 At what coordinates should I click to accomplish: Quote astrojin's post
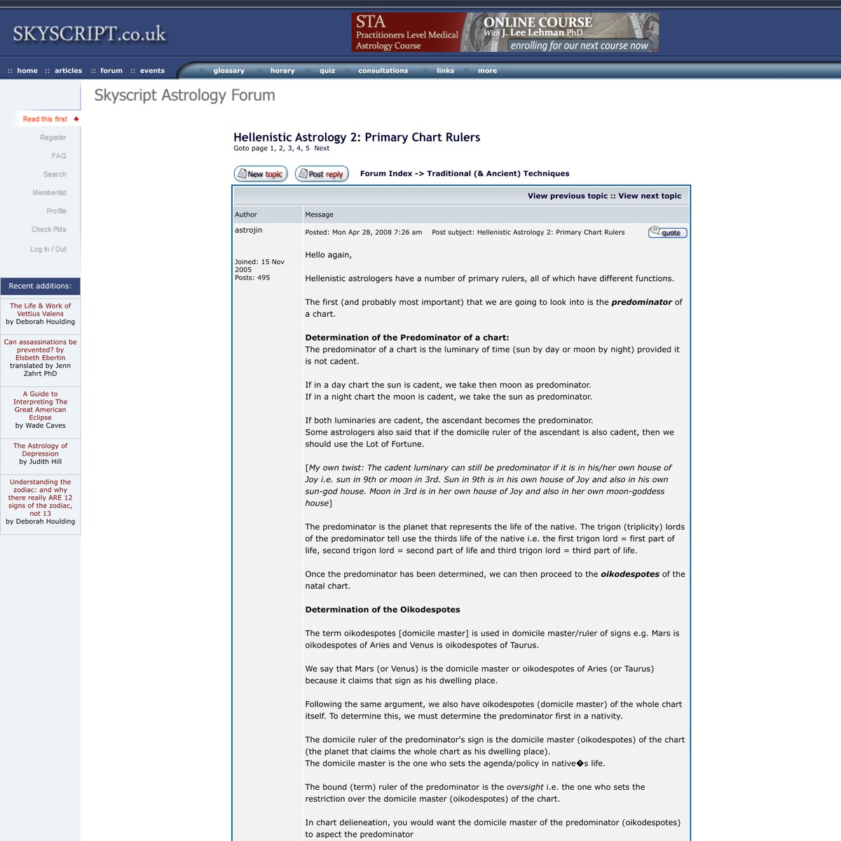(x=667, y=233)
